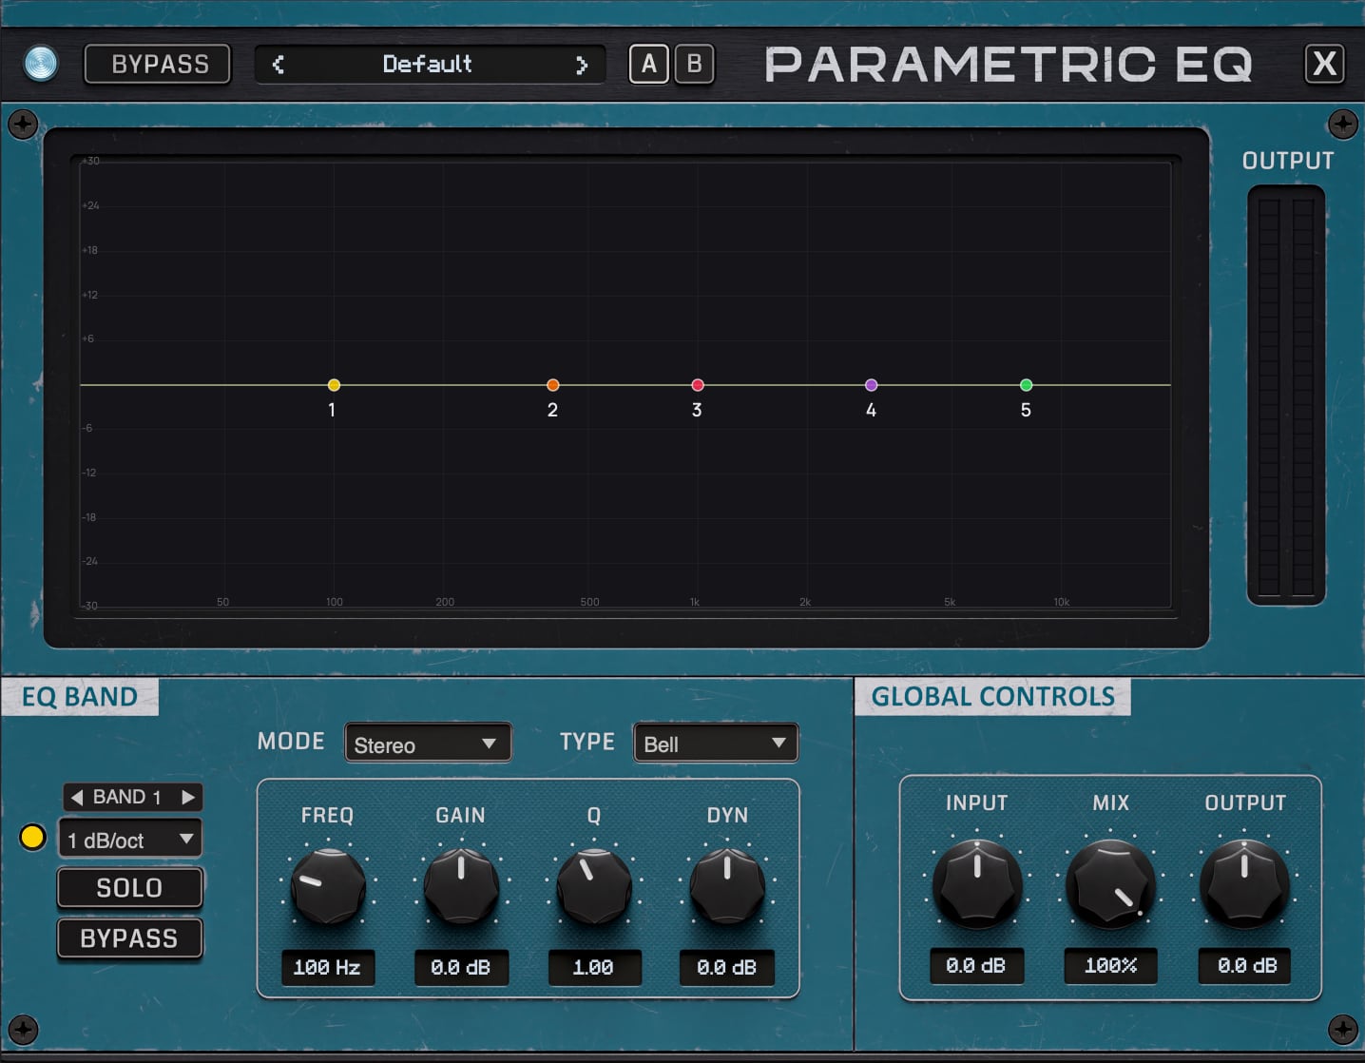The image size is (1365, 1063).
Task: Select yellow band 1 node in graph
Action: 334,385
